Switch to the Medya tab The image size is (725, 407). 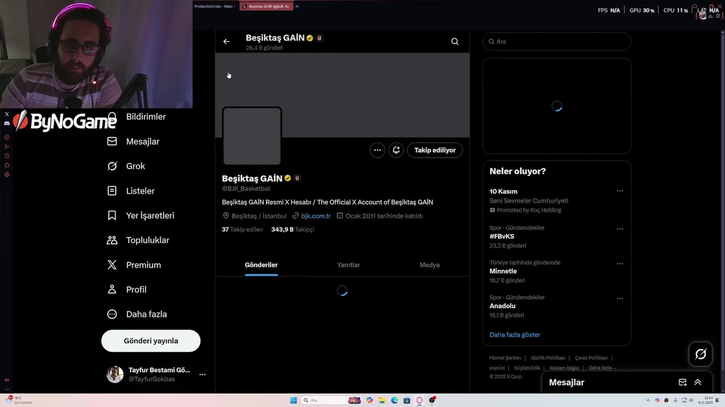point(429,265)
